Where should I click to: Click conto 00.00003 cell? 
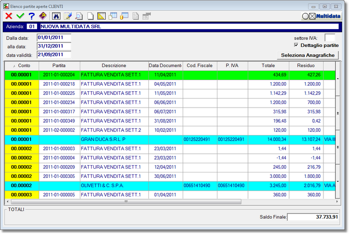[x=21, y=195]
